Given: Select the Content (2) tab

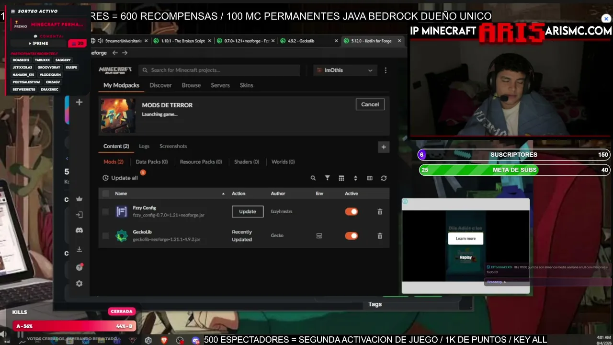Looking at the screenshot, I should pyautogui.click(x=116, y=146).
